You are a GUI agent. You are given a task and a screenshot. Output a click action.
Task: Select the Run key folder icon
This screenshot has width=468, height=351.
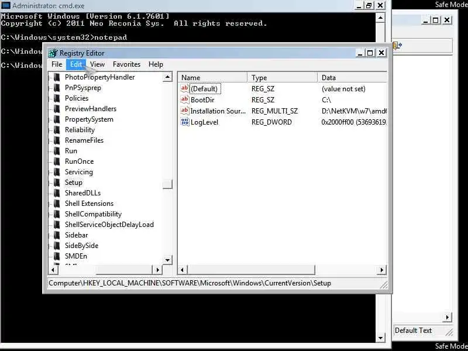57,151
